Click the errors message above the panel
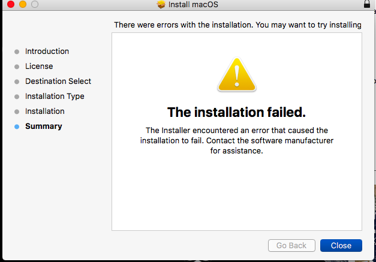The image size is (376, 262). [x=237, y=25]
